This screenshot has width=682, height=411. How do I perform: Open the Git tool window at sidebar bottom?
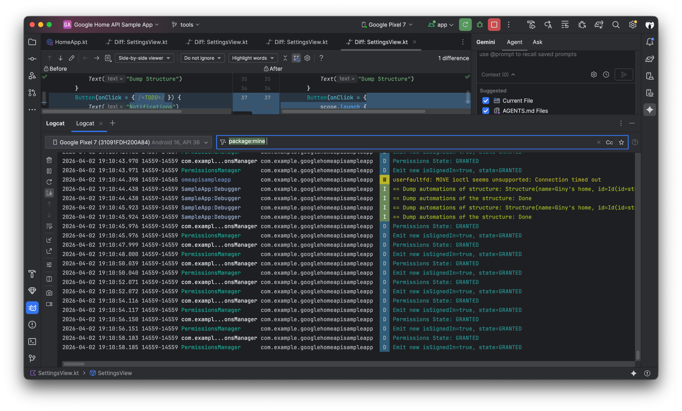[32, 358]
